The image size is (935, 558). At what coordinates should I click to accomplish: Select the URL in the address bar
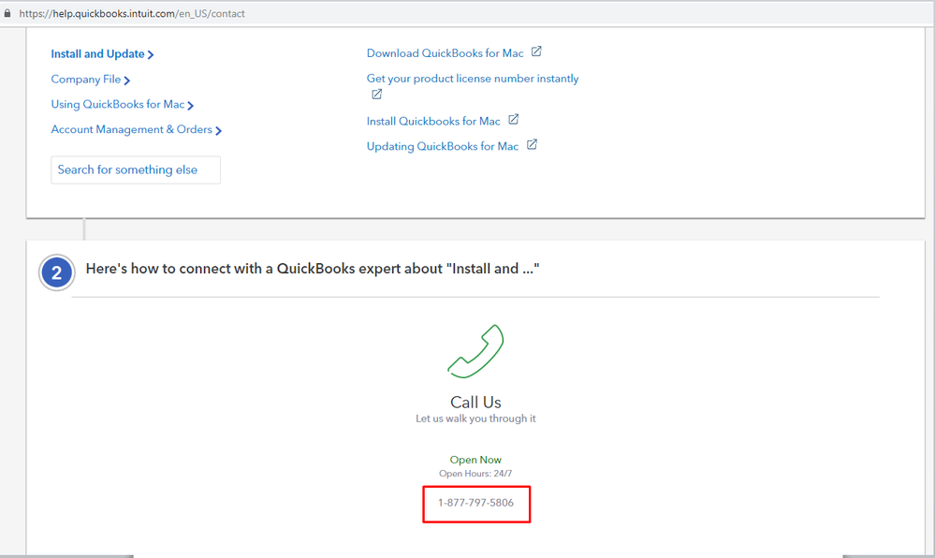click(x=132, y=14)
